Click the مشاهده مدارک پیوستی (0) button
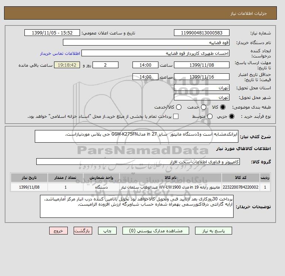 tap(156, 231)
